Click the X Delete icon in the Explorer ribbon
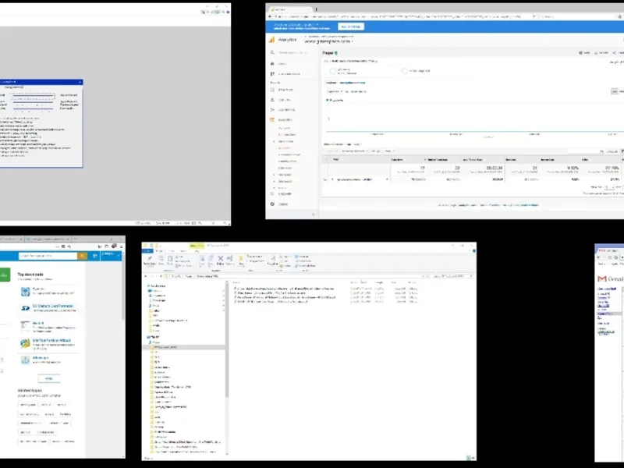Screen dimensions: 624x468 point(221,259)
